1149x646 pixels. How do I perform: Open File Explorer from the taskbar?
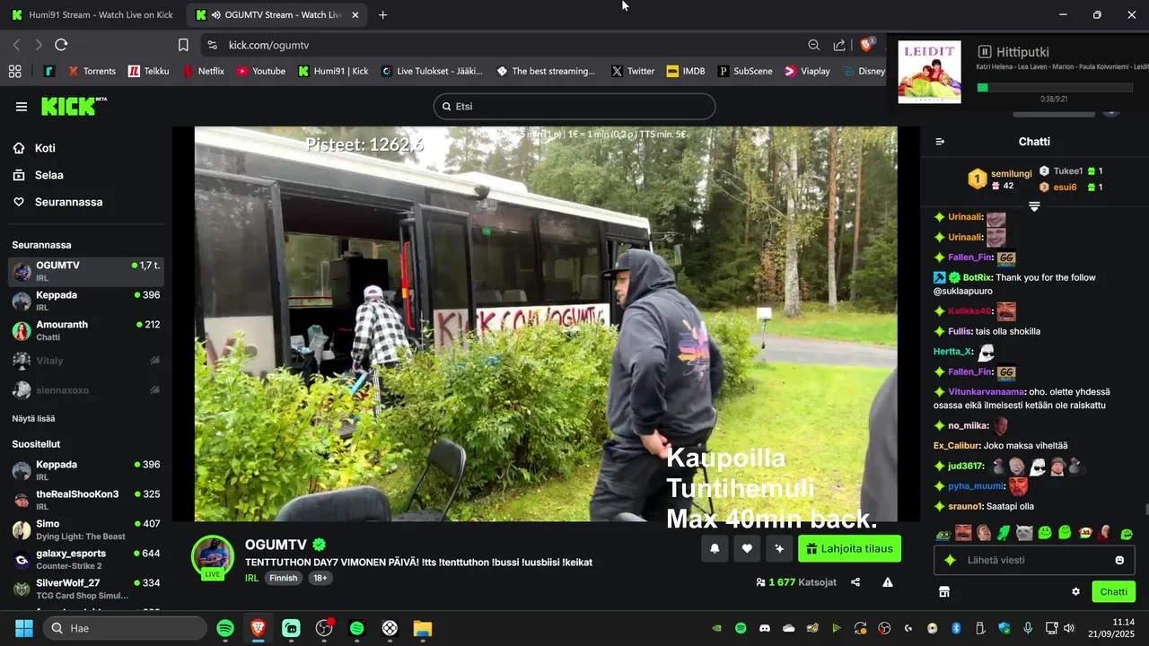[423, 628]
